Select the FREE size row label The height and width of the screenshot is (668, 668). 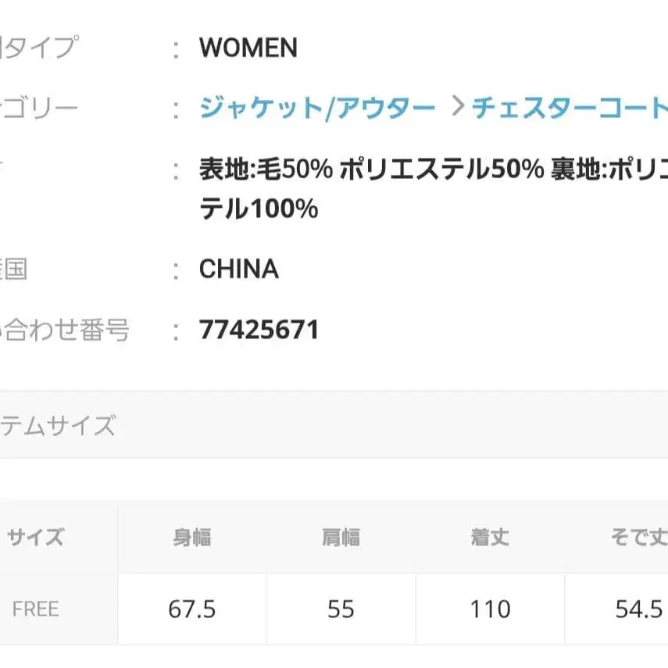pyautogui.click(x=34, y=609)
